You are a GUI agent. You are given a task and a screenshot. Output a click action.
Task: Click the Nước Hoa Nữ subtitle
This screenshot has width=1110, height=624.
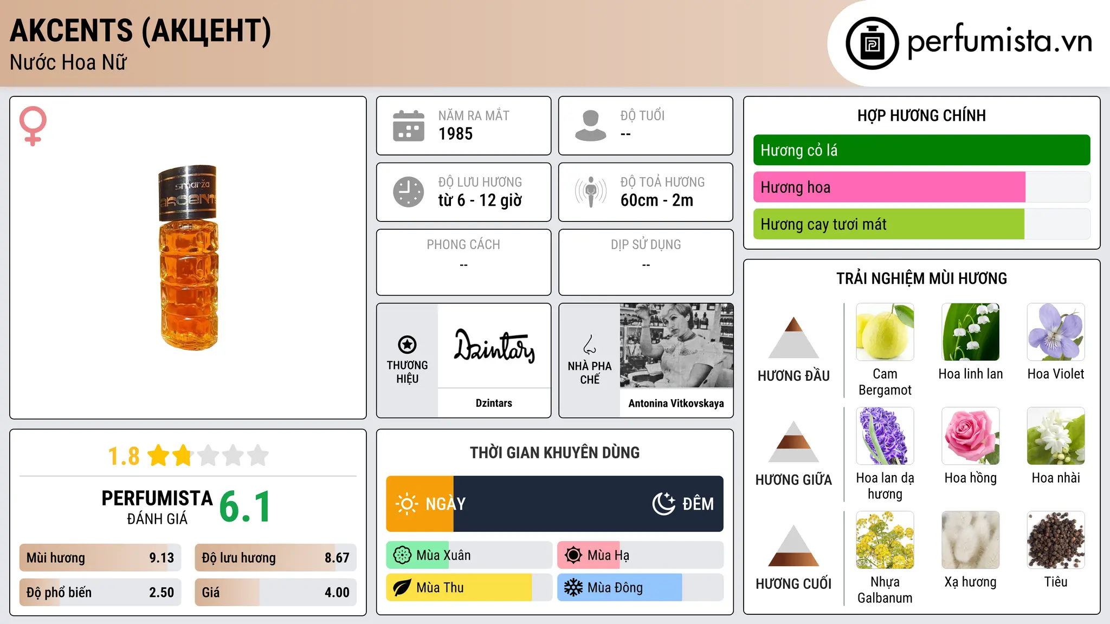click(68, 62)
